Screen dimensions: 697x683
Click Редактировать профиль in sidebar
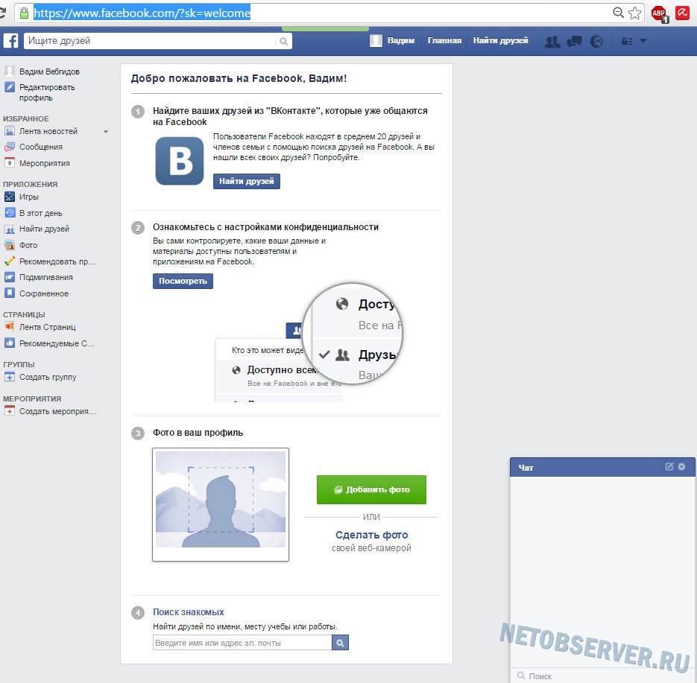[47, 92]
